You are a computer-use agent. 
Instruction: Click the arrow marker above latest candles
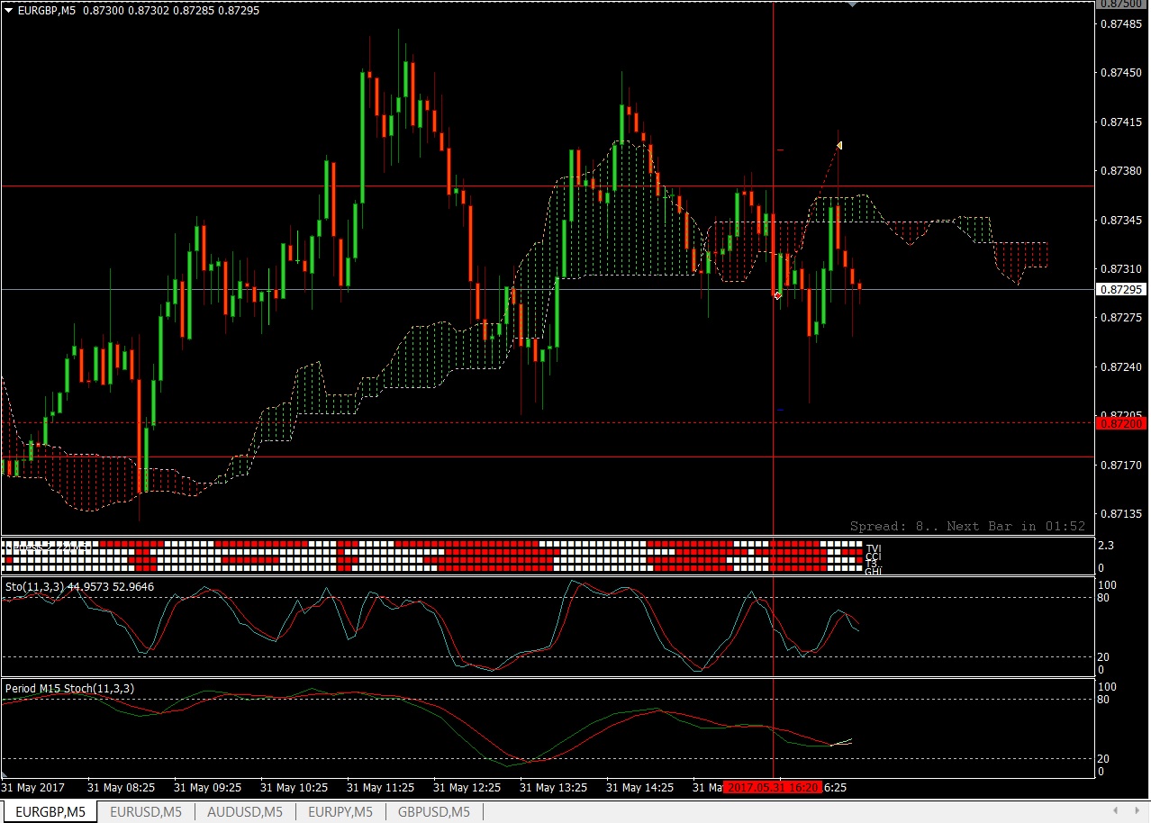(x=838, y=145)
